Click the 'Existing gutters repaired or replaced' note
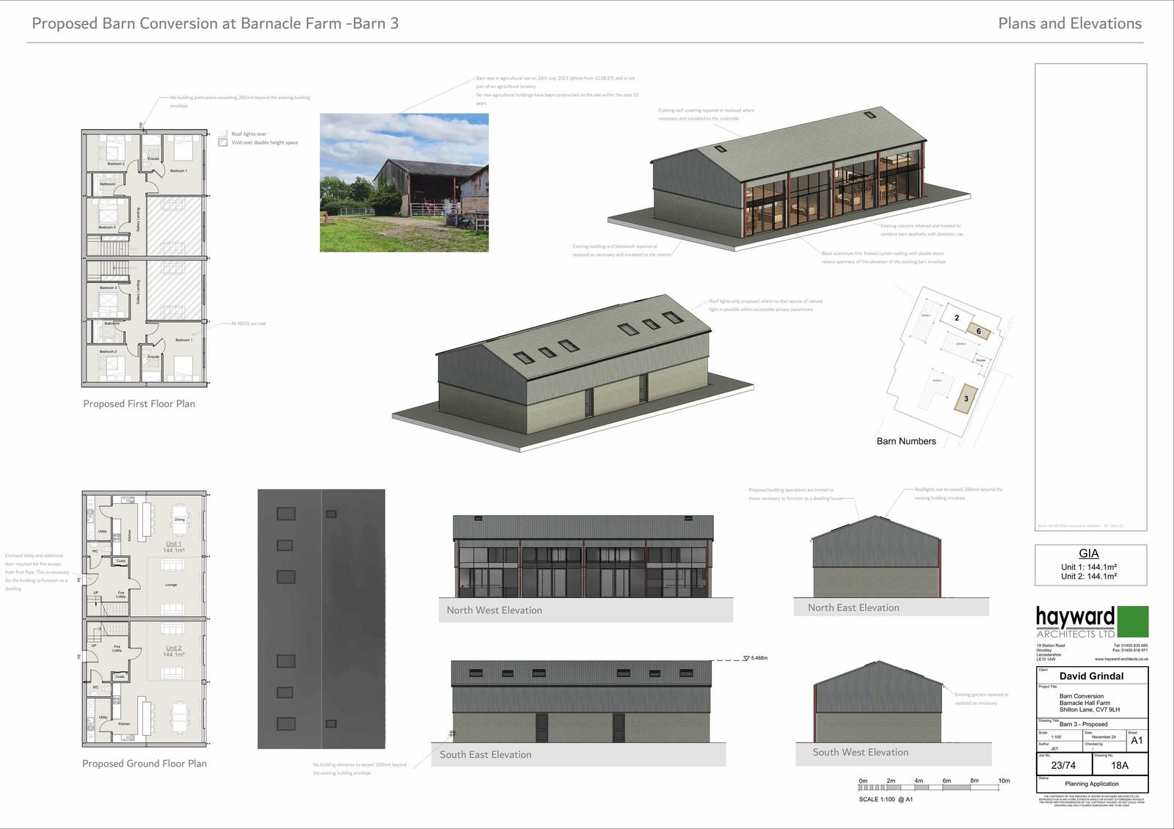The width and height of the screenshot is (1174, 829). pos(982,698)
